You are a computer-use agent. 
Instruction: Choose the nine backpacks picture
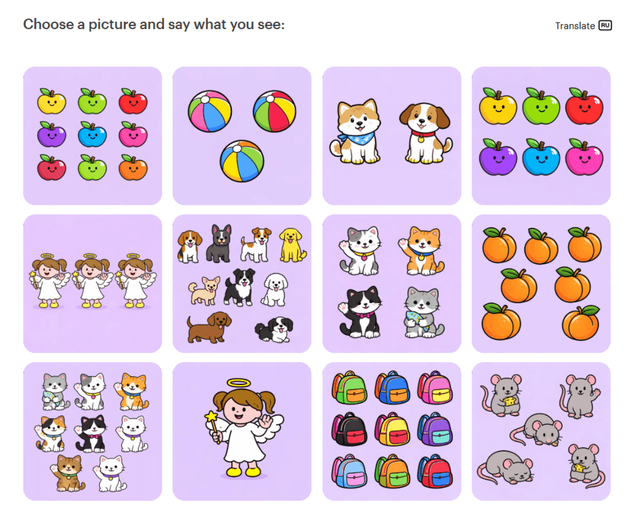point(392,432)
